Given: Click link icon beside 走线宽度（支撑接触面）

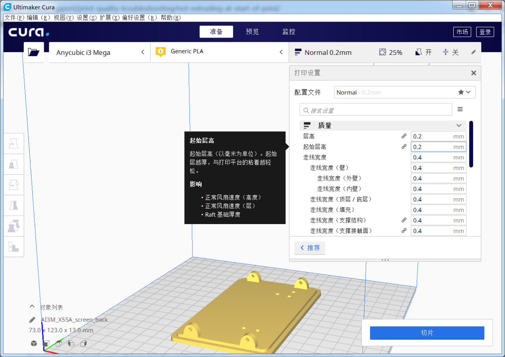Looking at the screenshot, I should [404, 231].
